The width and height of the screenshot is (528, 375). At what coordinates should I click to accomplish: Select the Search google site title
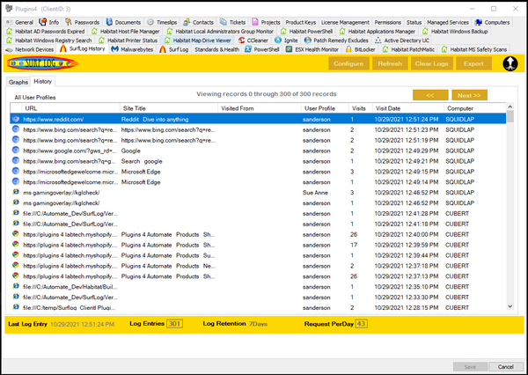pos(142,161)
